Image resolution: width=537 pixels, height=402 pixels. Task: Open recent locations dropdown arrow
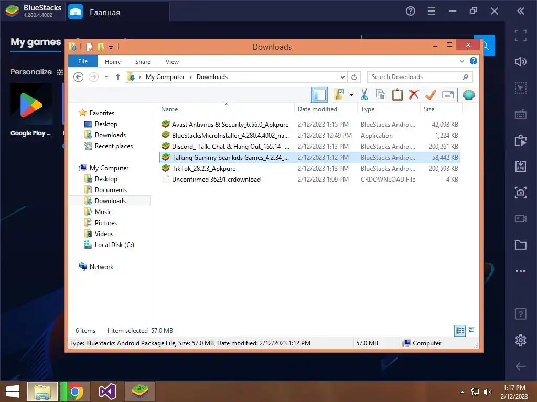coord(106,77)
